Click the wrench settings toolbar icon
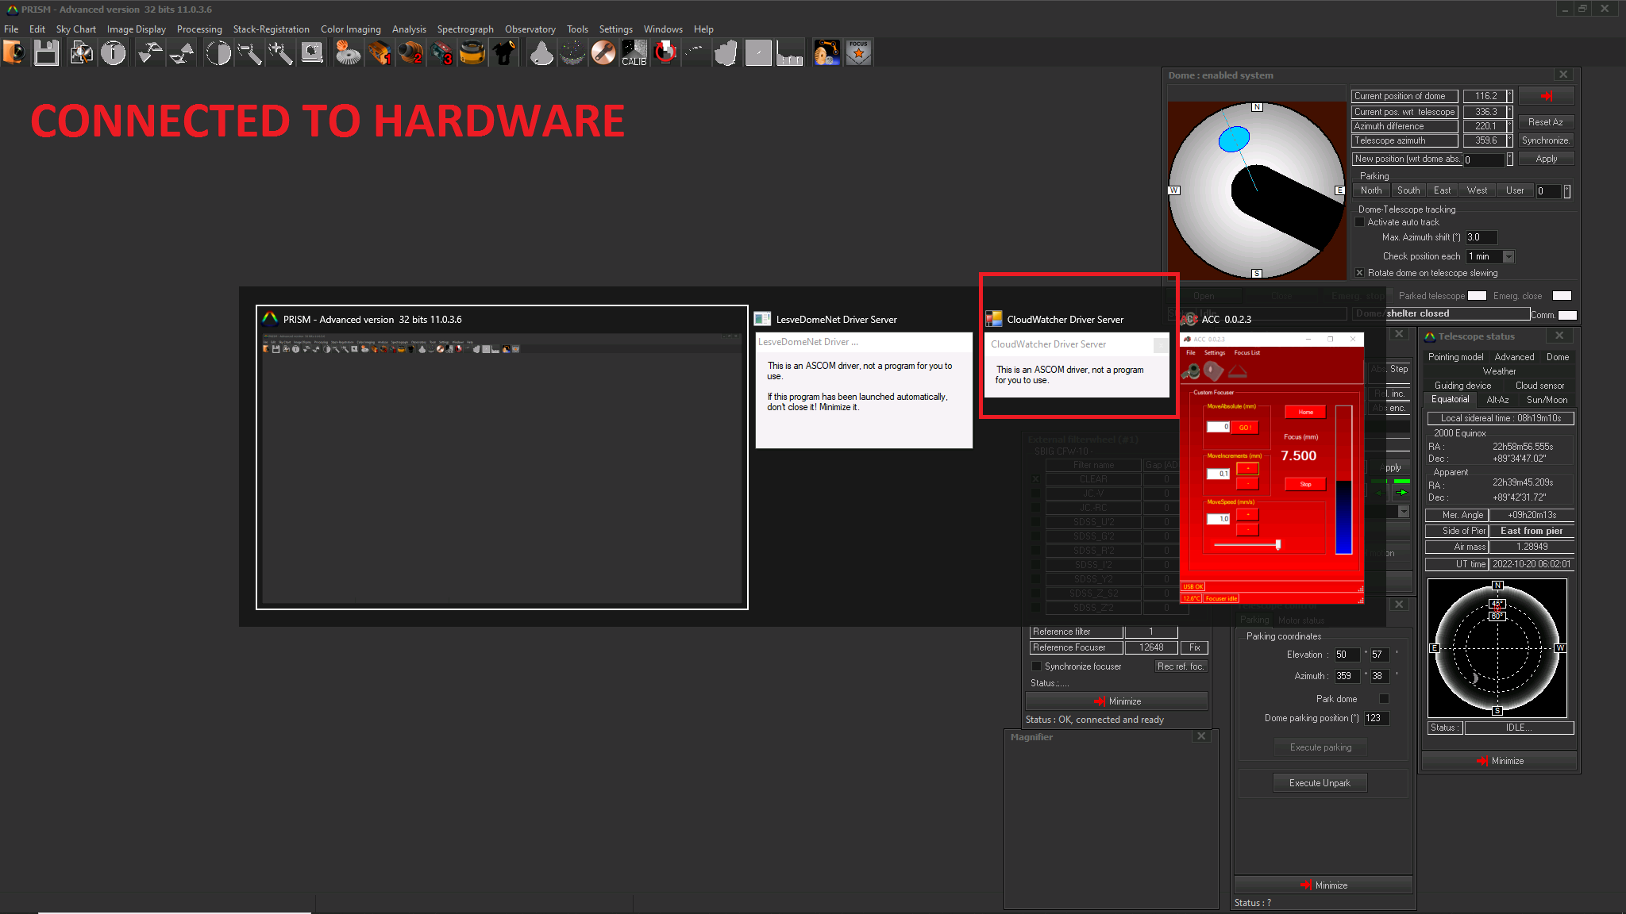 tap(603, 53)
